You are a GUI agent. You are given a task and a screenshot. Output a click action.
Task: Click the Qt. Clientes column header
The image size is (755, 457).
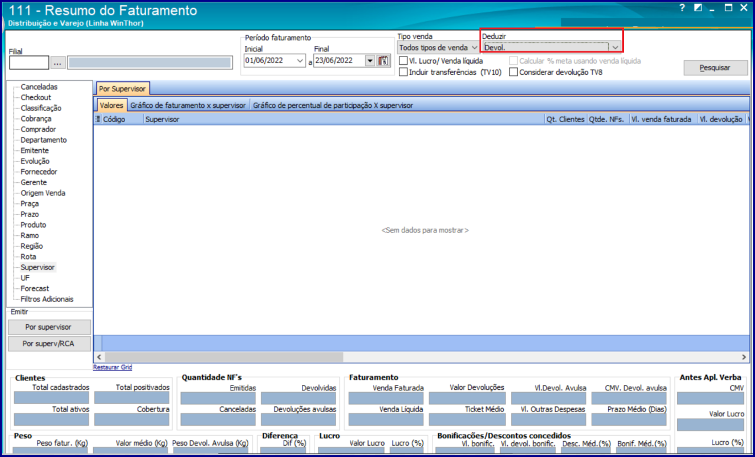(x=565, y=119)
